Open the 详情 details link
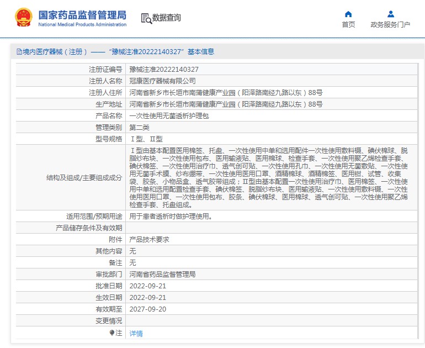The width and height of the screenshot is (425, 348). [x=136, y=333]
